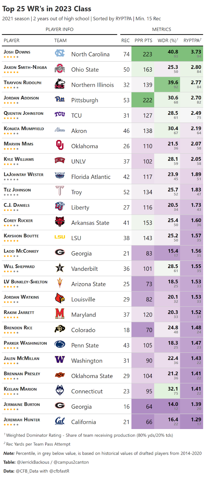205x477 pixels.
Task: Select the Maryland M logo
Action: coord(60,314)
